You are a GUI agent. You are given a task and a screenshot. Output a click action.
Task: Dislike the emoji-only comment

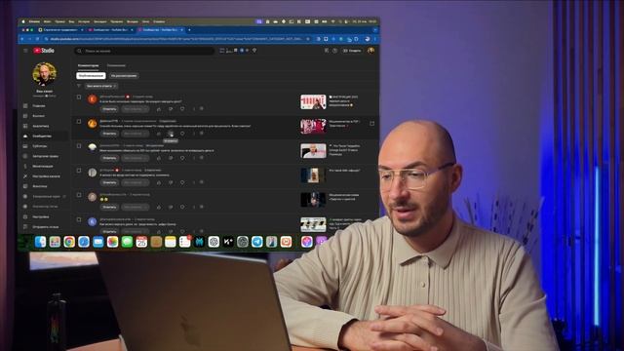(x=171, y=207)
